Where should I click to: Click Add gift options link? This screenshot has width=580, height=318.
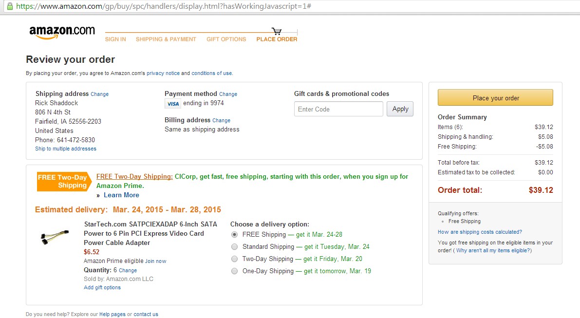[102, 287]
